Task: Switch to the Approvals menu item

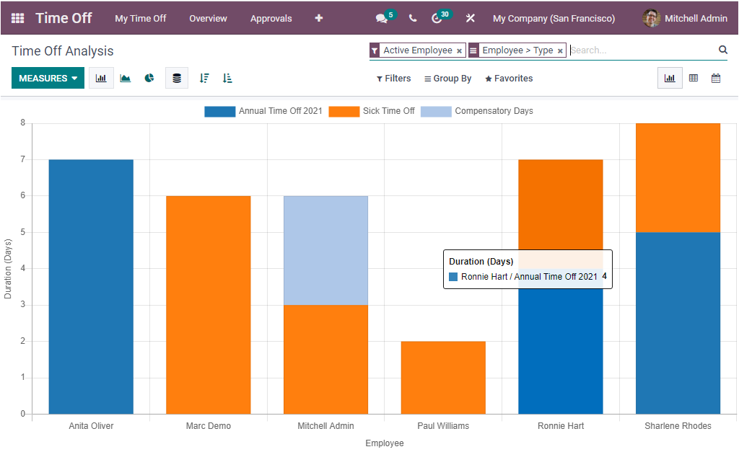Action: click(x=271, y=18)
